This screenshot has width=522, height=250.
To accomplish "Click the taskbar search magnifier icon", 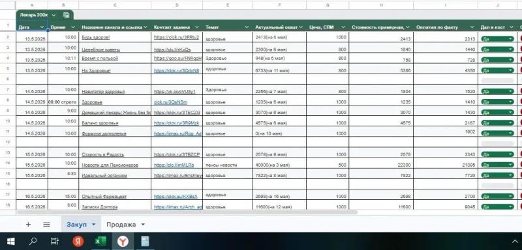I will pyautogui.click(x=33, y=242).
